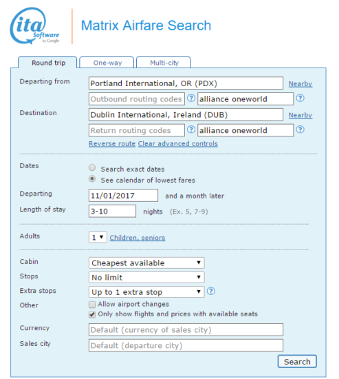The height and width of the screenshot is (379, 339).
Task: Open help for return extension codes
Action: click(300, 130)
